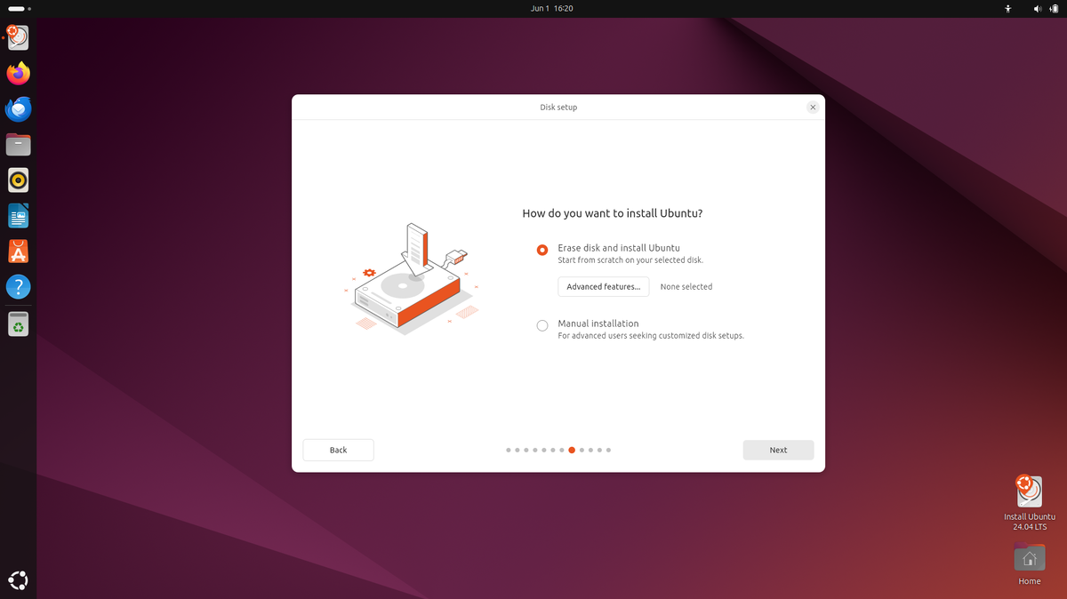Go back to the previous installer step
This screenshot has height=599, width=1067.
338,450
